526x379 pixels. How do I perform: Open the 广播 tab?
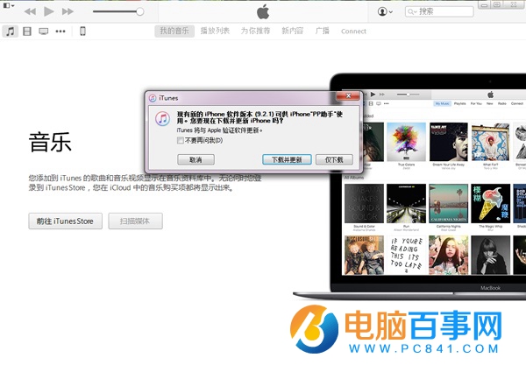point(323,32)
